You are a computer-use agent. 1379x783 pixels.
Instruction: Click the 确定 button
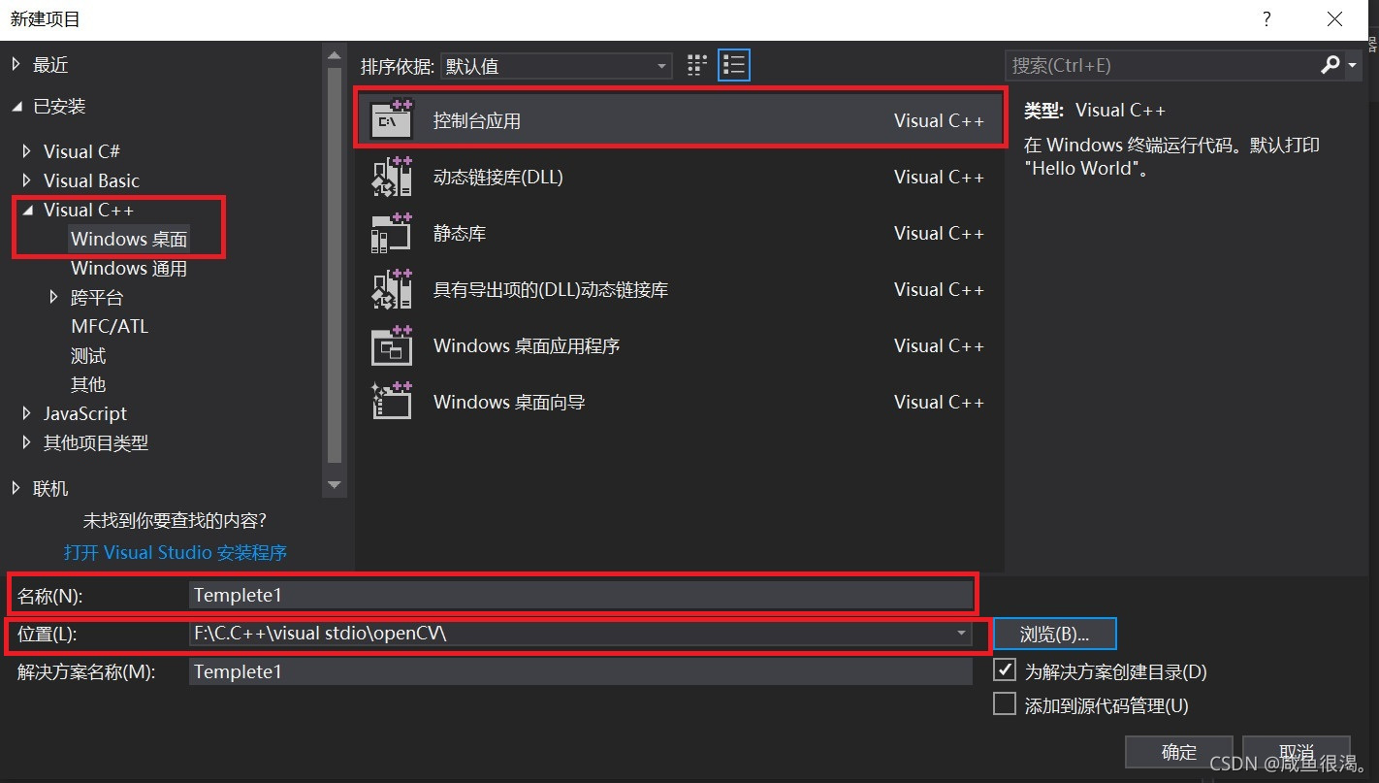(x=1178, y=752)
